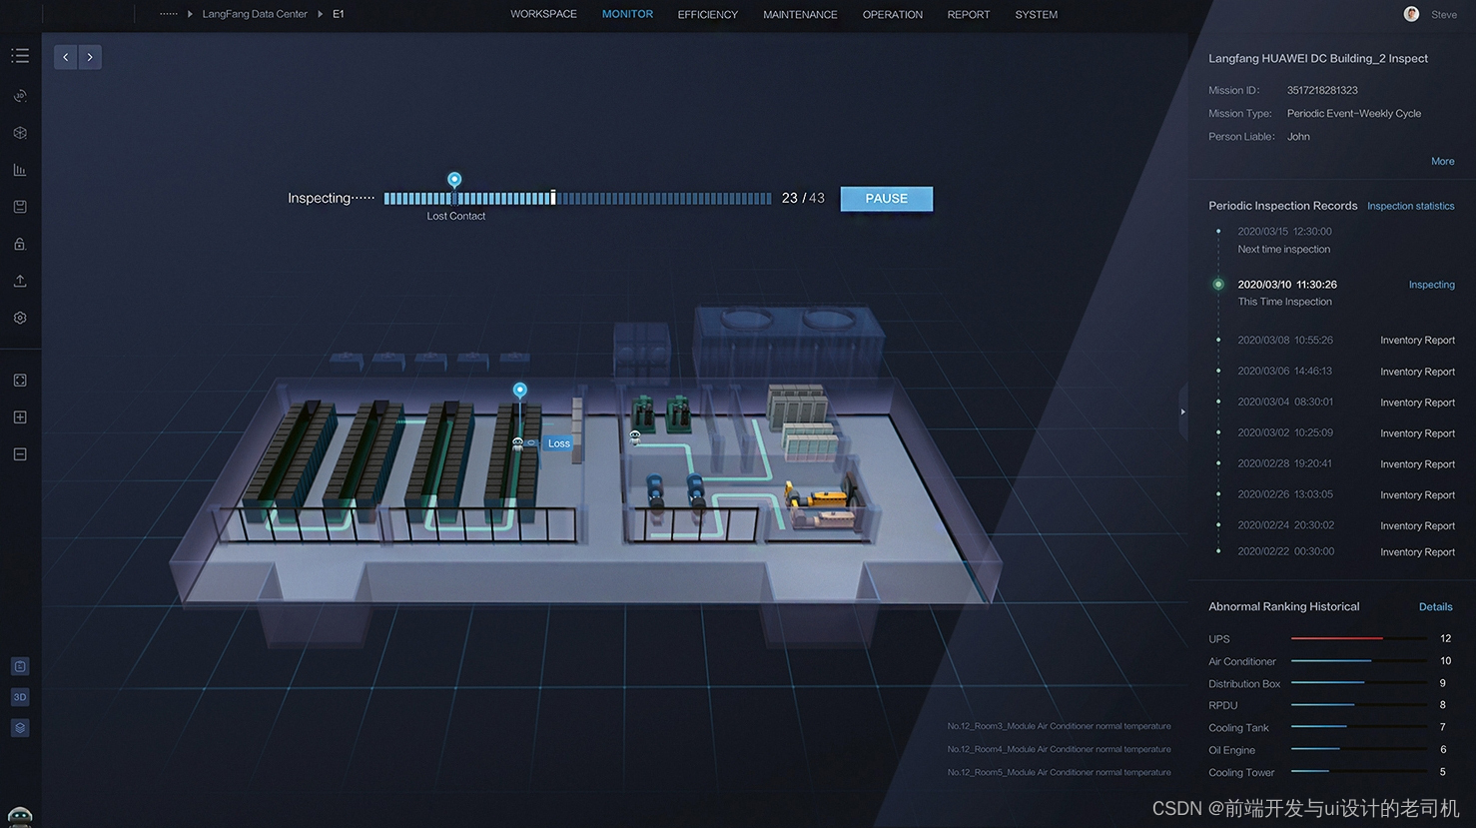This screenshot has height=828, width=1476.
Task: Open the gear settings sidebar icon
Action: click(20, 318)
